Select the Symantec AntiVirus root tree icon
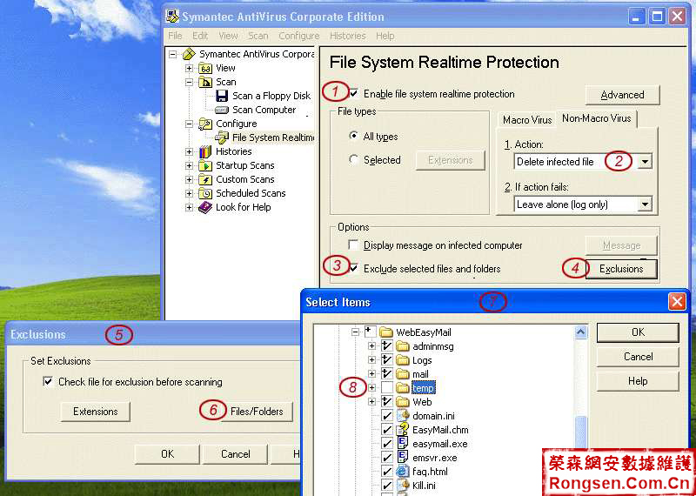 pyautogui.click(x=189, y=54)
